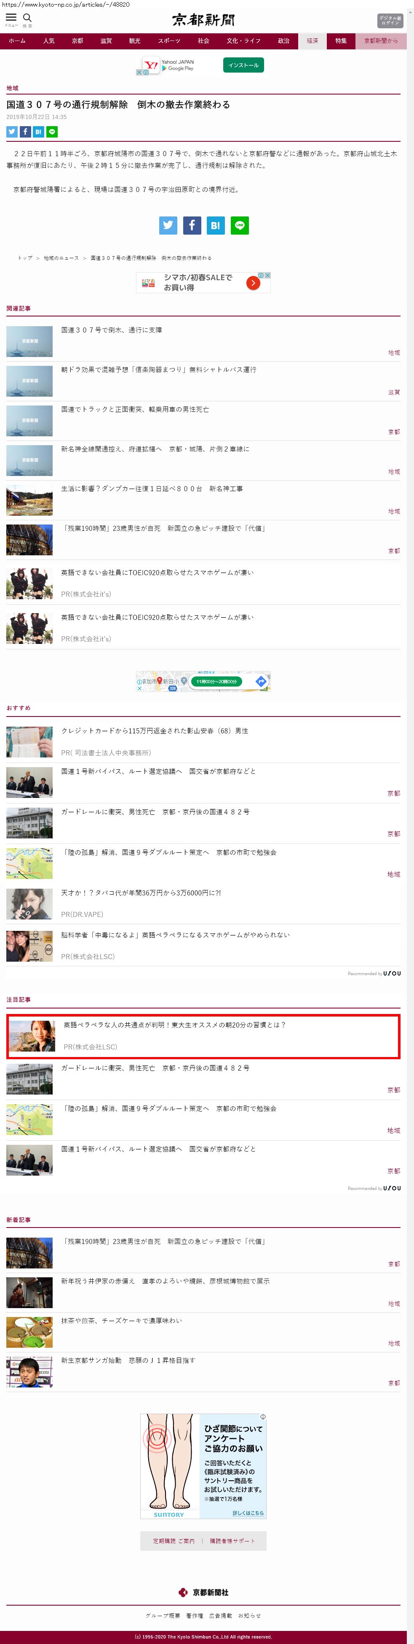
Task: Open article 新名神全線開通控え、府道拡幅へ
Action: point(155,449)
